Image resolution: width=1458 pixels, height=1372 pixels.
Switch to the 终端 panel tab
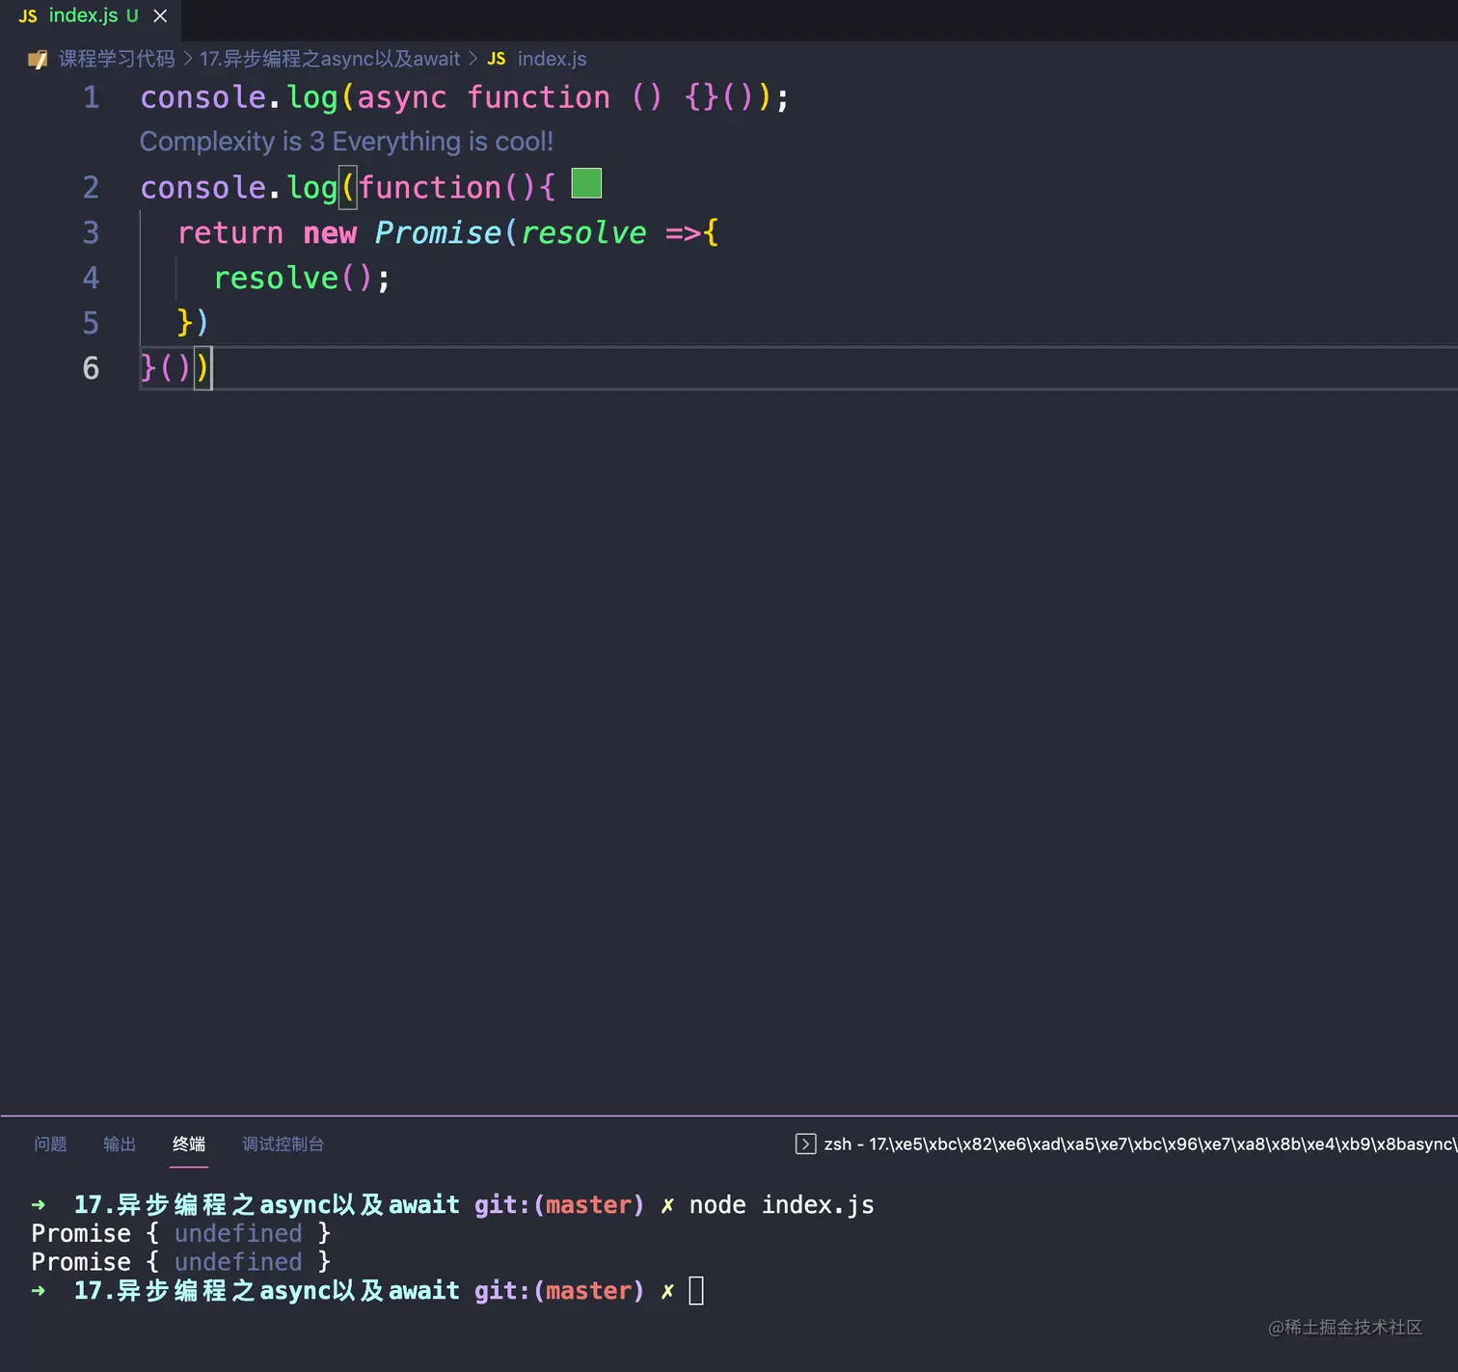pyautogui.click(x=189, y=1143)
